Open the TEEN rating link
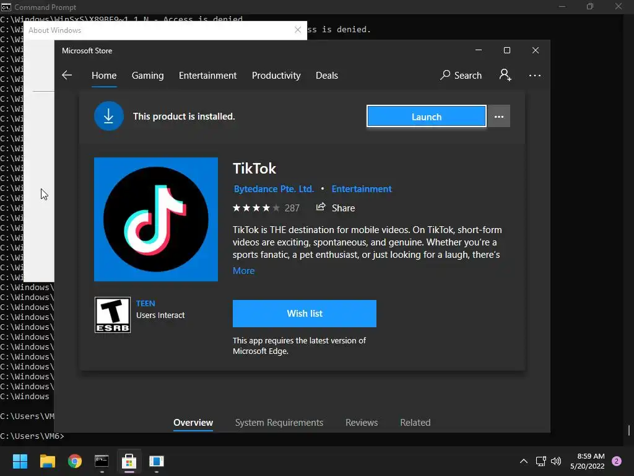The height and width of the screenshot is (476, 634). 145,304
